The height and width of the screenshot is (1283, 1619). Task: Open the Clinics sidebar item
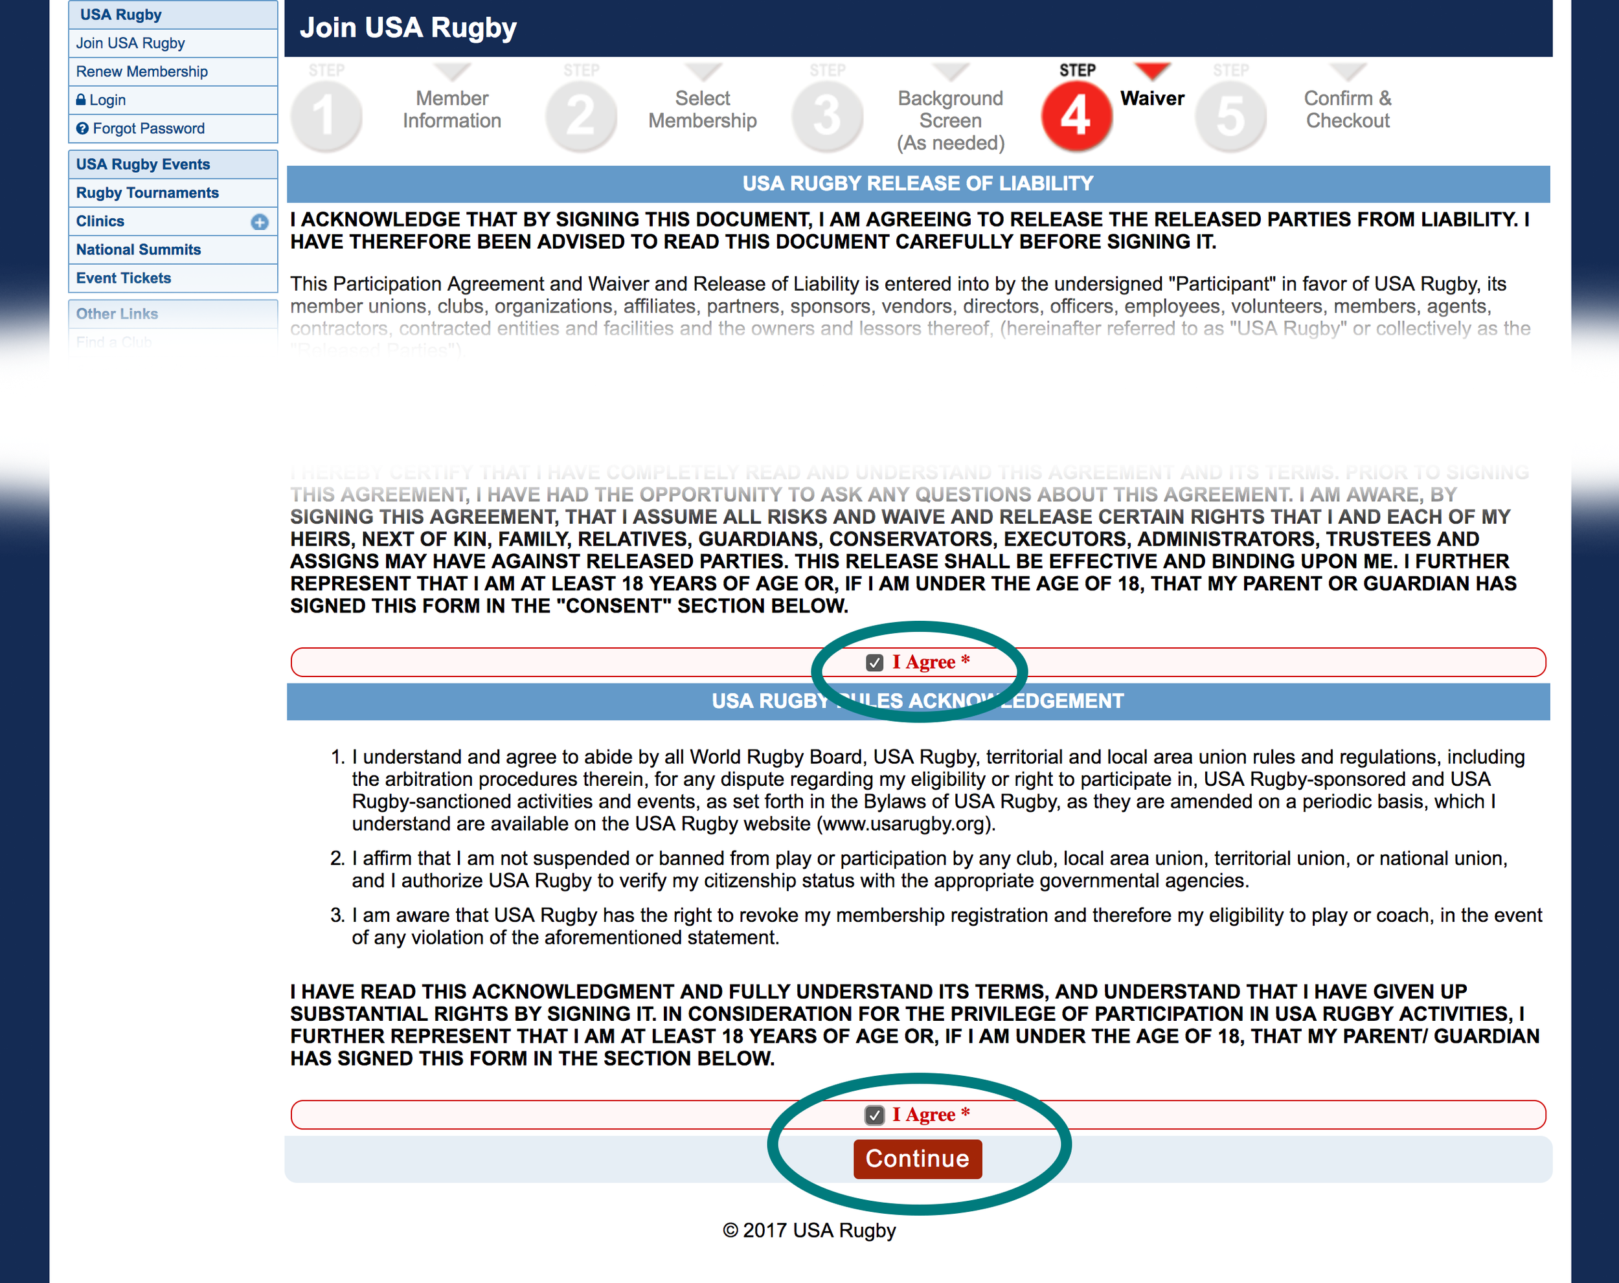(173, 221)
